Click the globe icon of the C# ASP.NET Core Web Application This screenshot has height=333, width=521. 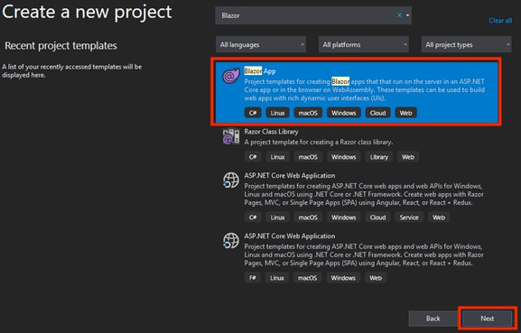point(231,180)
